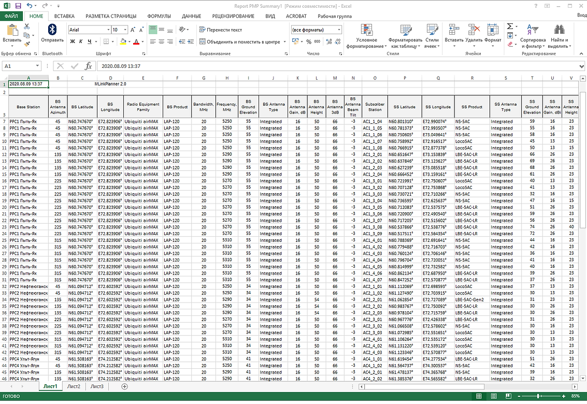Image resolution: width=587 pixels, height=404 pixels.
Task: Open Сортировка и фильтр menu
Action: click(533, 36)
